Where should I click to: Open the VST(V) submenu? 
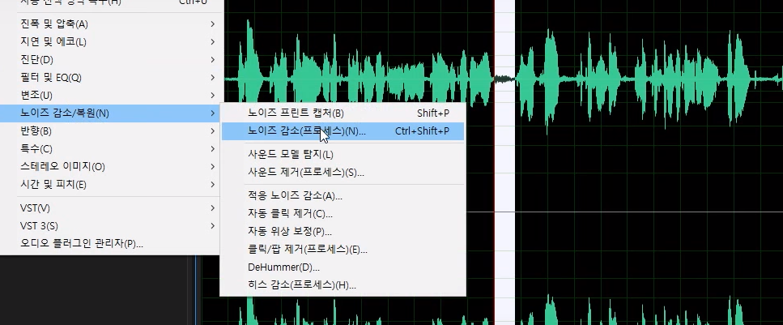pyautogui.click(x=110, y=208)
